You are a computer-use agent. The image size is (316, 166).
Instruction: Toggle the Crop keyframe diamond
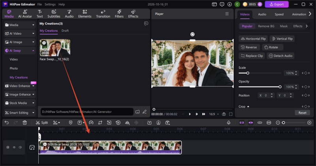pos(306,106)
